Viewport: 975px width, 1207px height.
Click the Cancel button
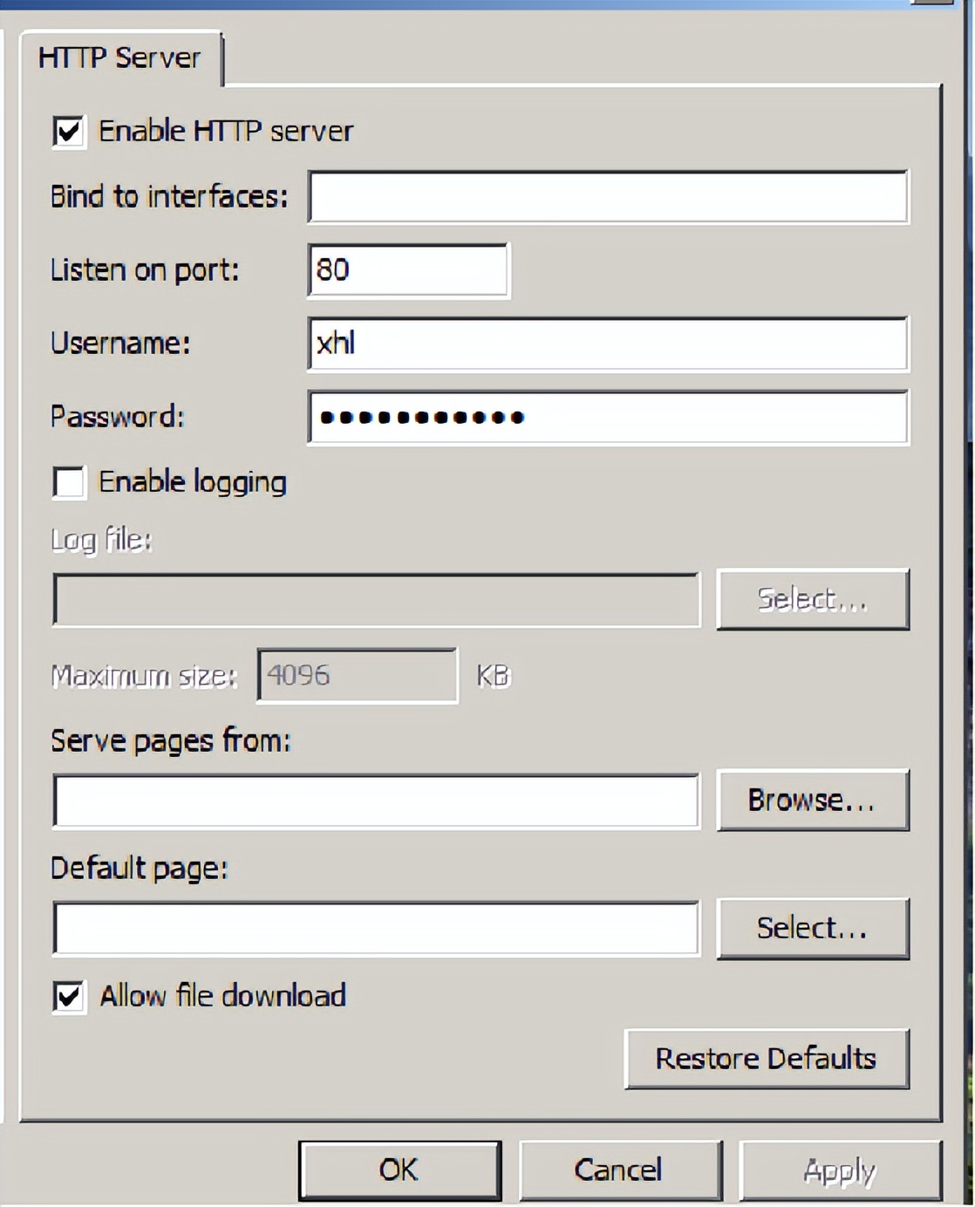point(619,1170)
